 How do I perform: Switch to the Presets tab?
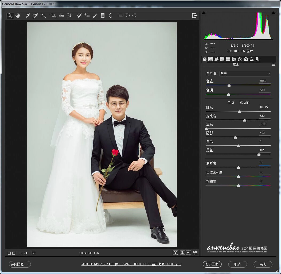point(252,59)
